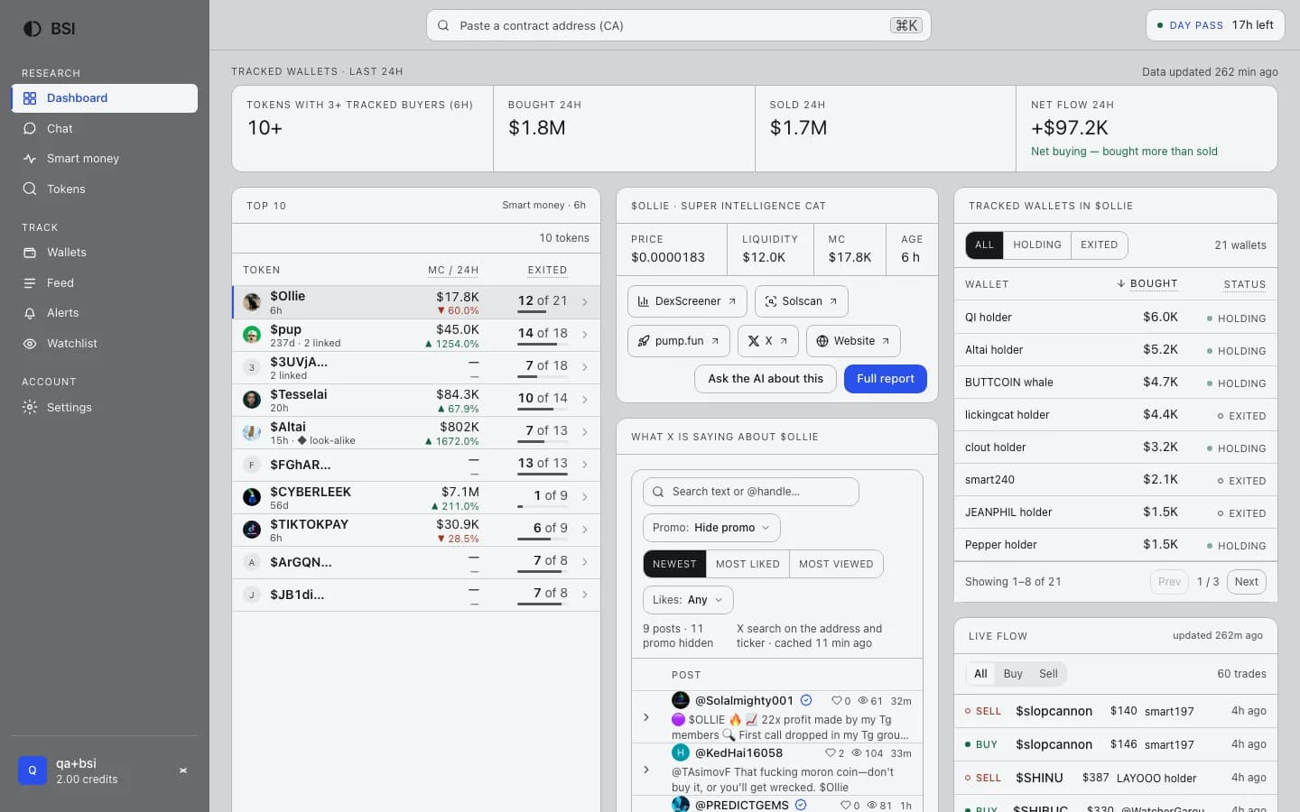Open the Tokens search page
Screen dimensions: 1300x812
105,189
